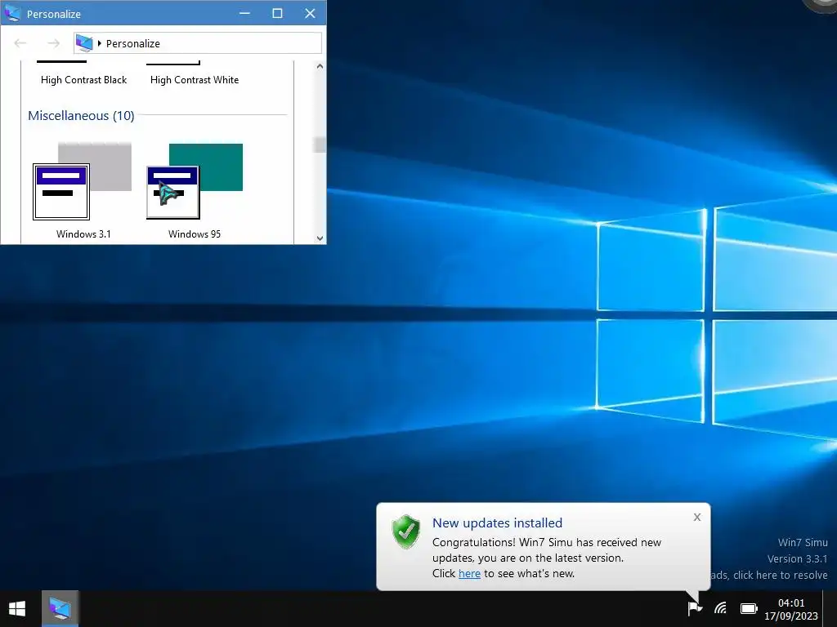Dismiss the New updates installed notification
The image size is (837, 627).
697,517
